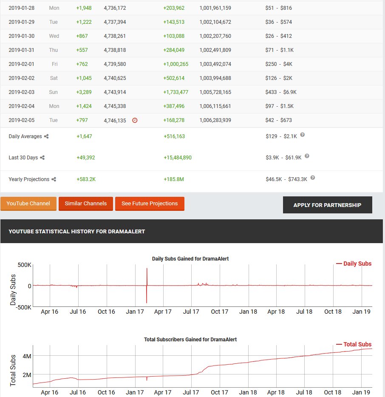Click See Future Projections button
This screenshot has width=385, height=397.
coord(150,204)
